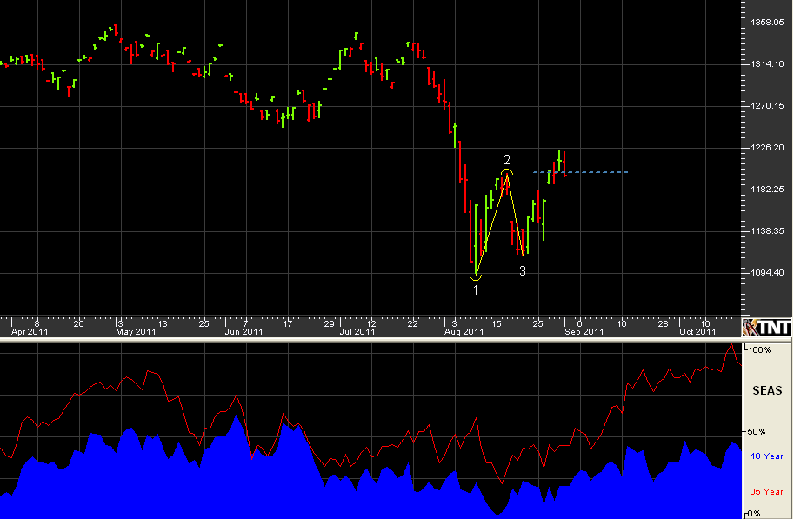This screenshot has height=519, width=794.
Task: Click the SEAS indicator label
Action: click(x=767, y=390)
